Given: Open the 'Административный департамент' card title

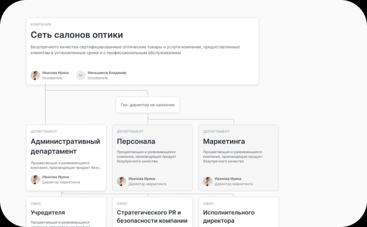Looking at the screenshot, I should (x=65, y=146).
